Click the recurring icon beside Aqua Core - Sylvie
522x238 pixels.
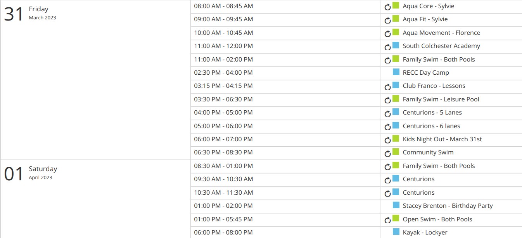(387, 7)
